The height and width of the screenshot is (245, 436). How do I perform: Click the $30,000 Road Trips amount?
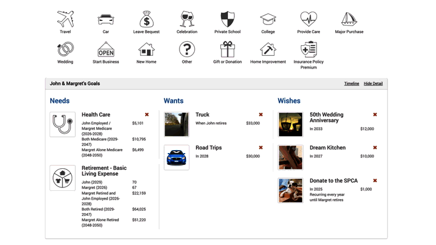[x=253, y=156]
